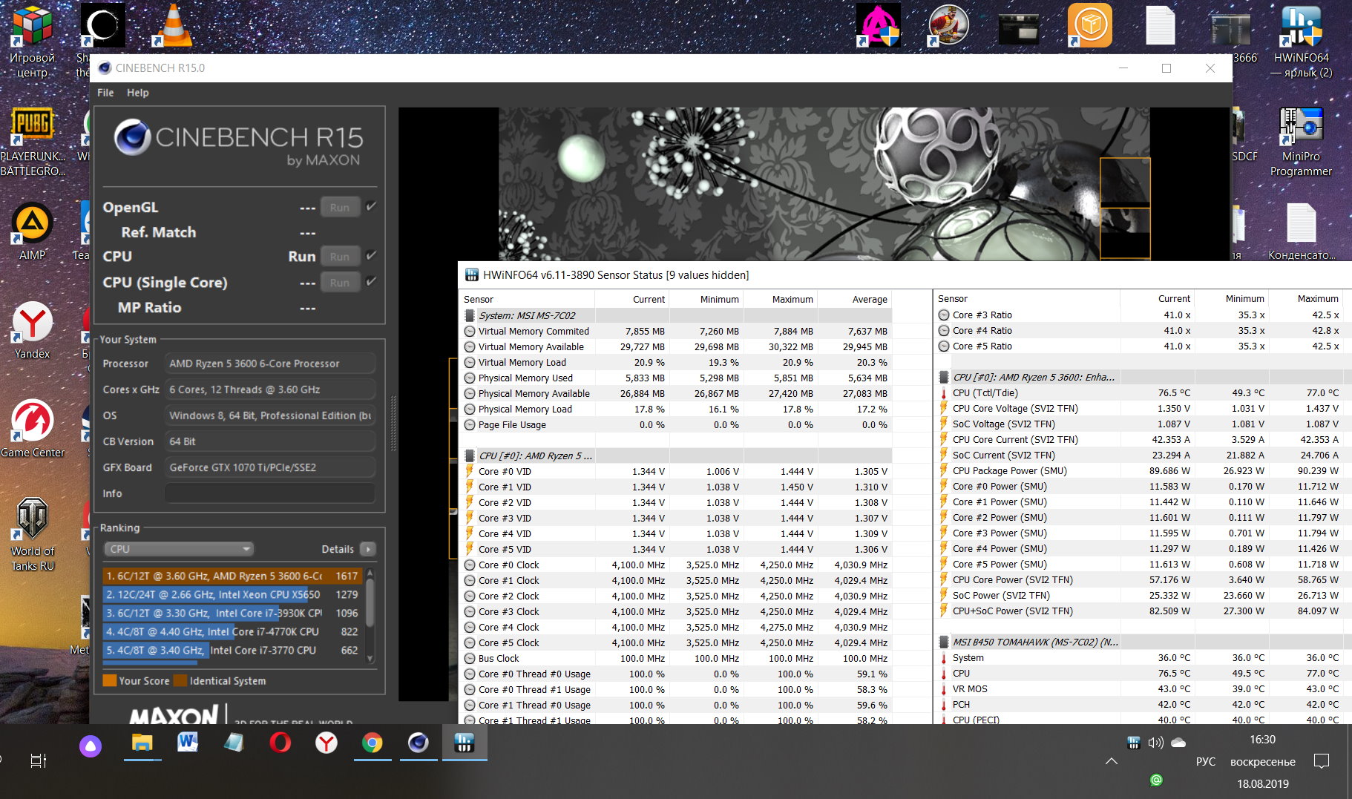Toggle the OpenGL test checkmark
Viewport: 1352px width, 799px height.
point(371,206)
